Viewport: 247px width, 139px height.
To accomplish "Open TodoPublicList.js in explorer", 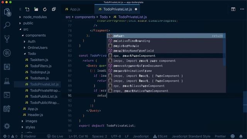I will point(44,97).
